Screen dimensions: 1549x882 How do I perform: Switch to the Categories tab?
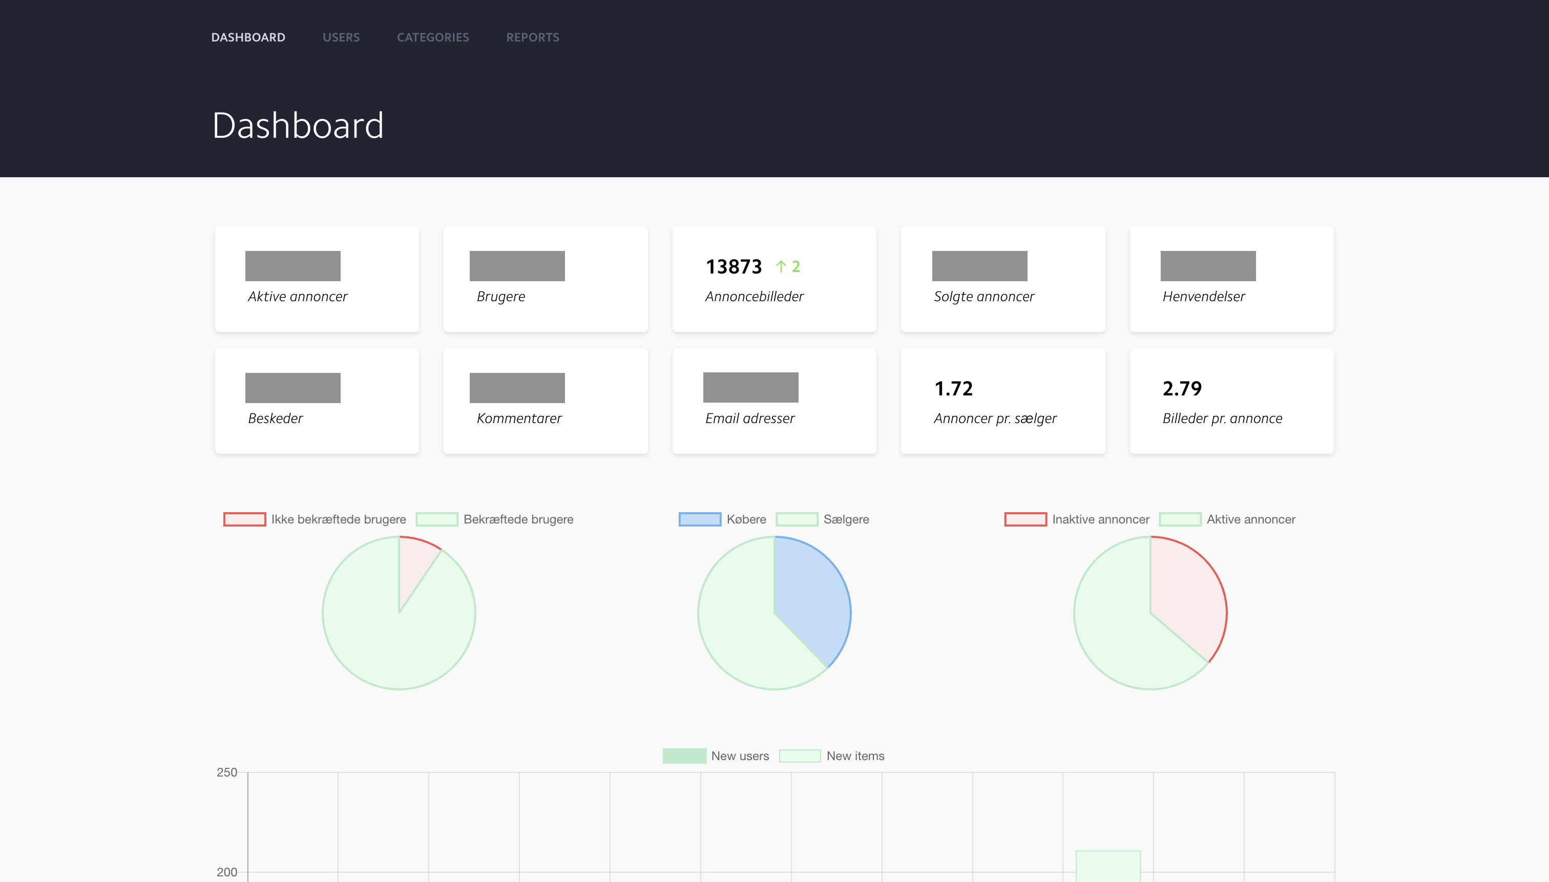(432, 37)
